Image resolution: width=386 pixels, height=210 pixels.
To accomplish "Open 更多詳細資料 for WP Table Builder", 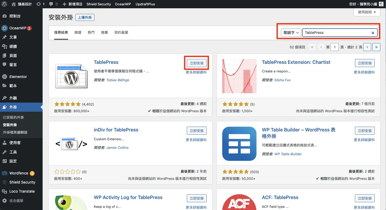I will pos(364,140).
